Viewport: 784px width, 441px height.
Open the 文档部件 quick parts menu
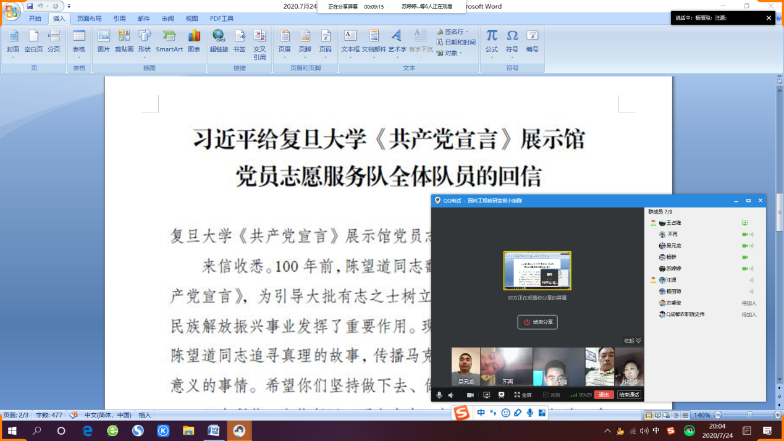click(374, 43)
